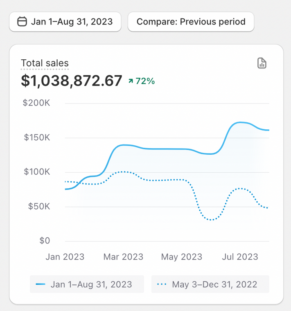Click the 72% increase indicator
Image resolution: width=291 pixels, height=311 pixels.
[142, 81]
